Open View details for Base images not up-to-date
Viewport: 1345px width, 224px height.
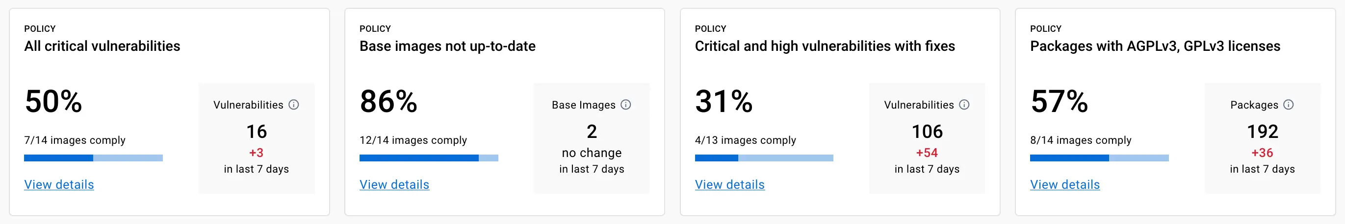tap(394, 184)
